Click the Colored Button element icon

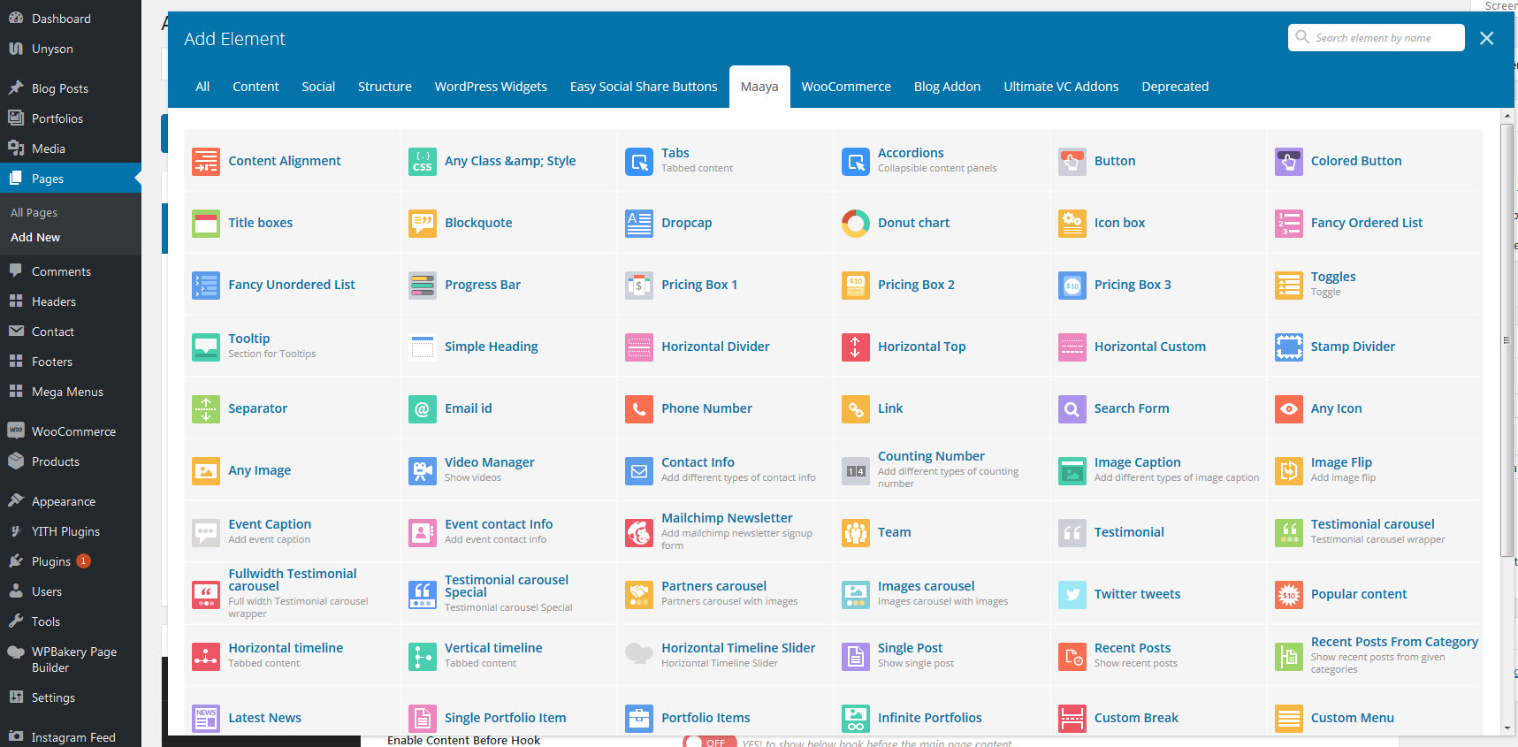point(1289,162)
